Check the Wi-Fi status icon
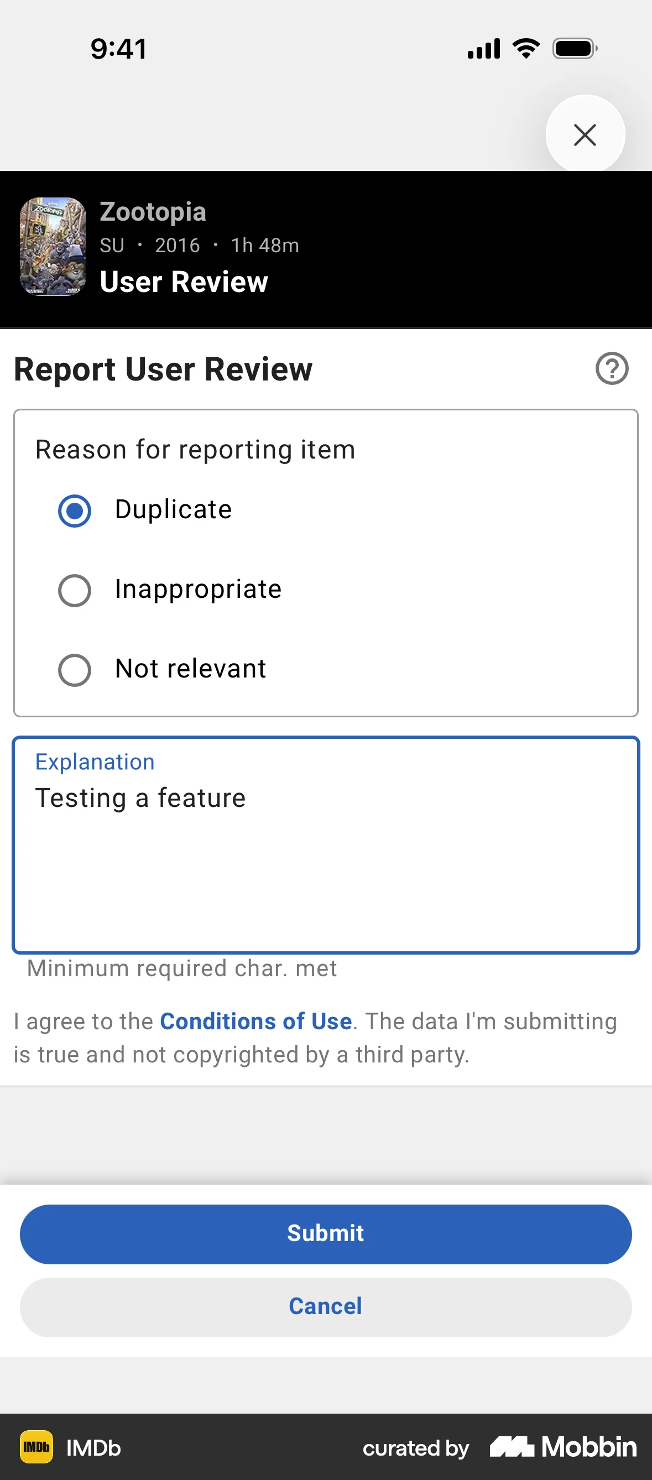The image size is (652, 1480). point(524,48)
